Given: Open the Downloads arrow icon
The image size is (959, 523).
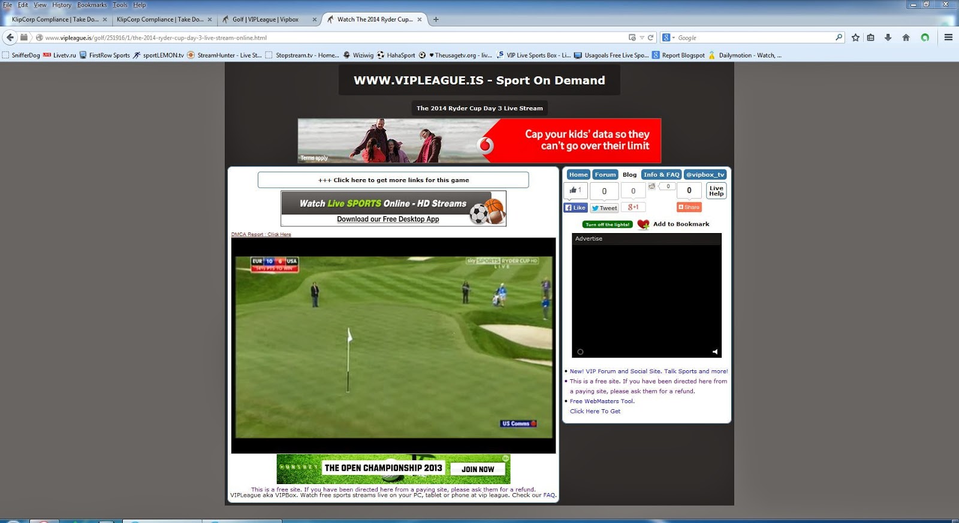Looking at the screenshot, I should pos(888,37).
